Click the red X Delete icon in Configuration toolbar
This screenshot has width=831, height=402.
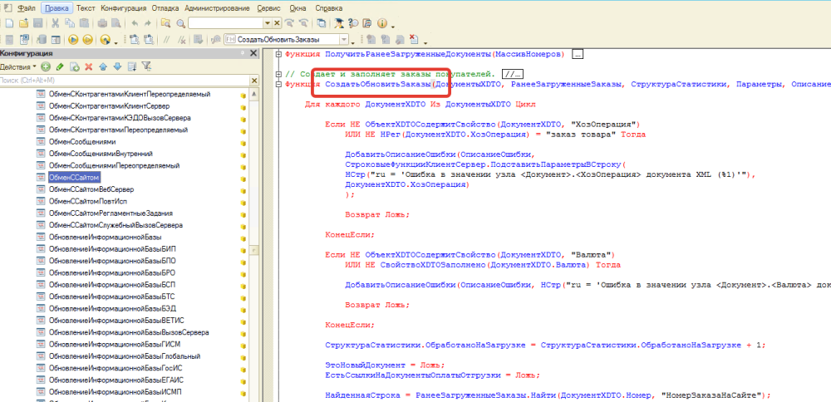tap(89, 66)
